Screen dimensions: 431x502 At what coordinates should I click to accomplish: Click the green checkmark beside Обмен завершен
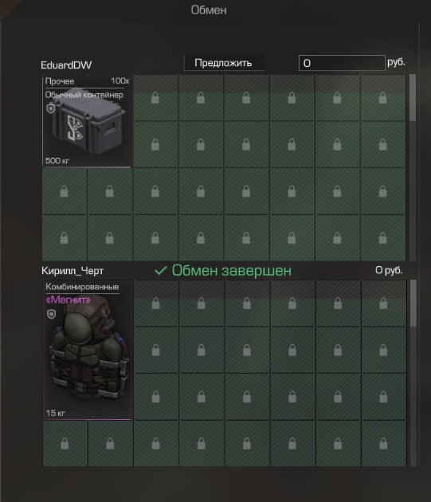point(161,271)
